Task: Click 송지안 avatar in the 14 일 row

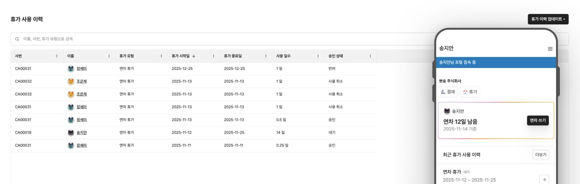Action: pyautogui.click(x=71, y=133)
